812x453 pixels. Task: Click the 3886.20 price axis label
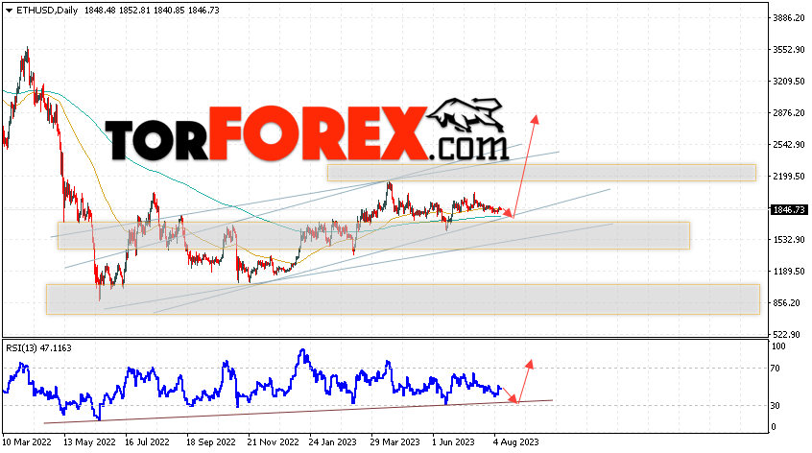789,17
